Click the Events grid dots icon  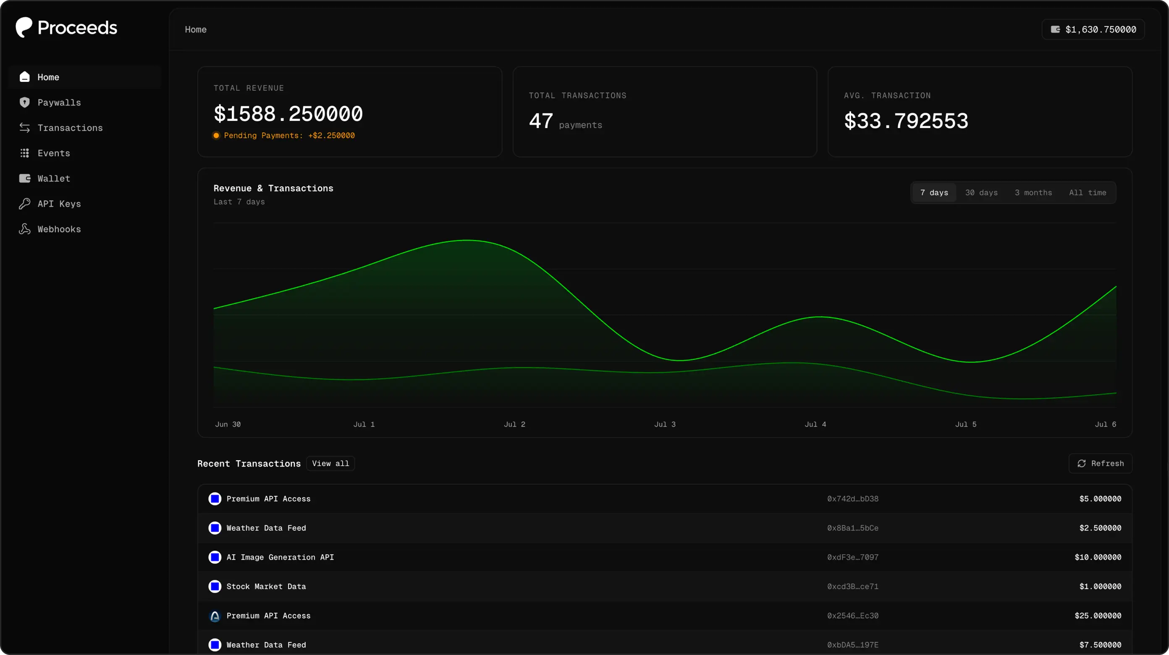coord(24,153)
